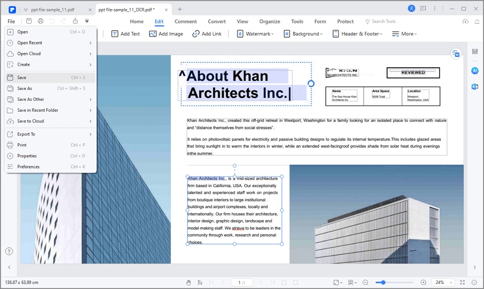484x289 pixels.
Task: Click the Add Image button
Action: point(166,34)
